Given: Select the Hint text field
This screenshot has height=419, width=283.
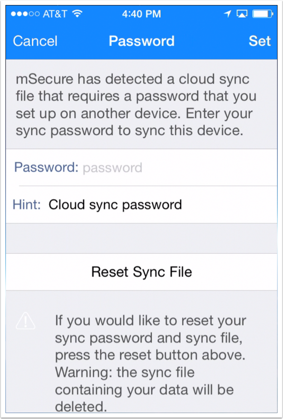Looking at the screenshot, I should pyautogui.click(x=141, y=205).
